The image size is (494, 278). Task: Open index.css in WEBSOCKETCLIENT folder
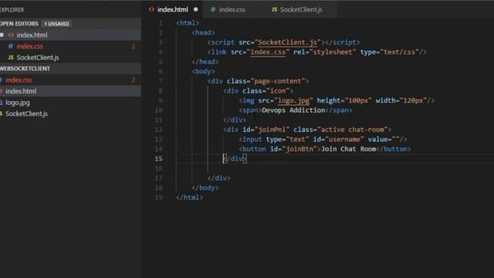coord(70,80)
